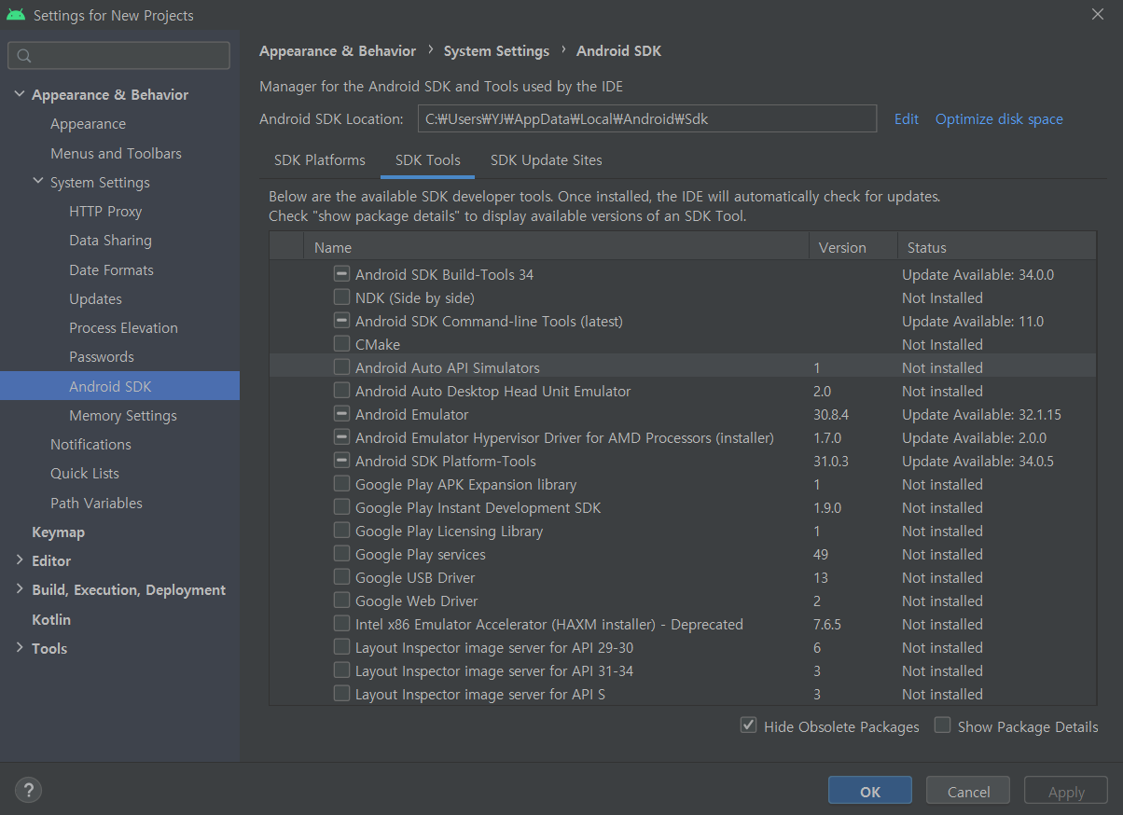Select Android SDK in sidebar
1123x815 pixels.
pyautogui.click(x=110, y=386)
